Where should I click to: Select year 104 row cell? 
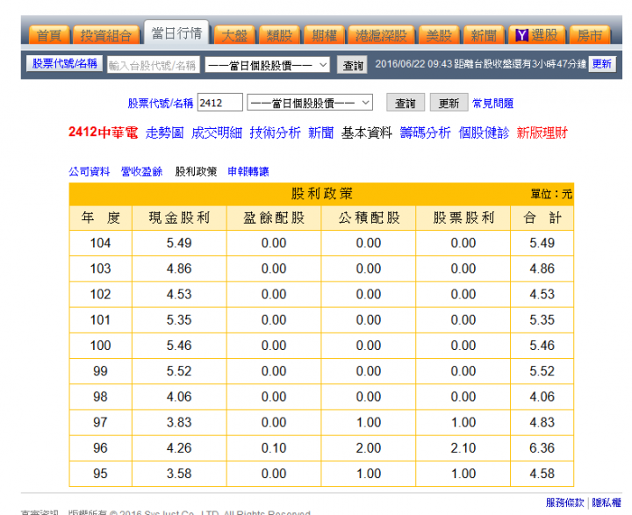[x=101, y=243]
